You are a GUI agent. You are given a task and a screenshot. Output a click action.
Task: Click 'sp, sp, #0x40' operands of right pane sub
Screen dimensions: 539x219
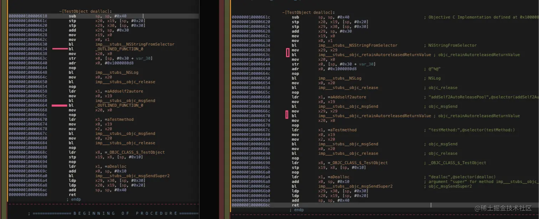click(334, 17)
